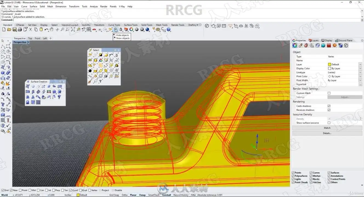Toggle the Mid object snap checkbox
This screenshot has width=364, height=197.
(30, 190)
